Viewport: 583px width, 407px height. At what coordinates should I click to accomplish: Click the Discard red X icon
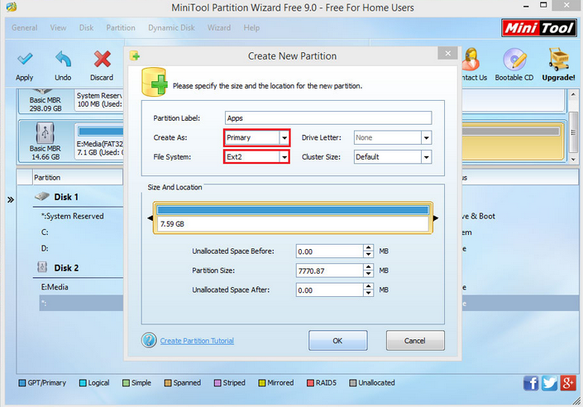pyautogui.click(x=102, y=60)
